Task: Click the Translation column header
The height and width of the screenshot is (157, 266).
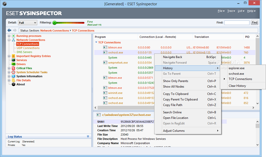Action: (x=218, y=37)
